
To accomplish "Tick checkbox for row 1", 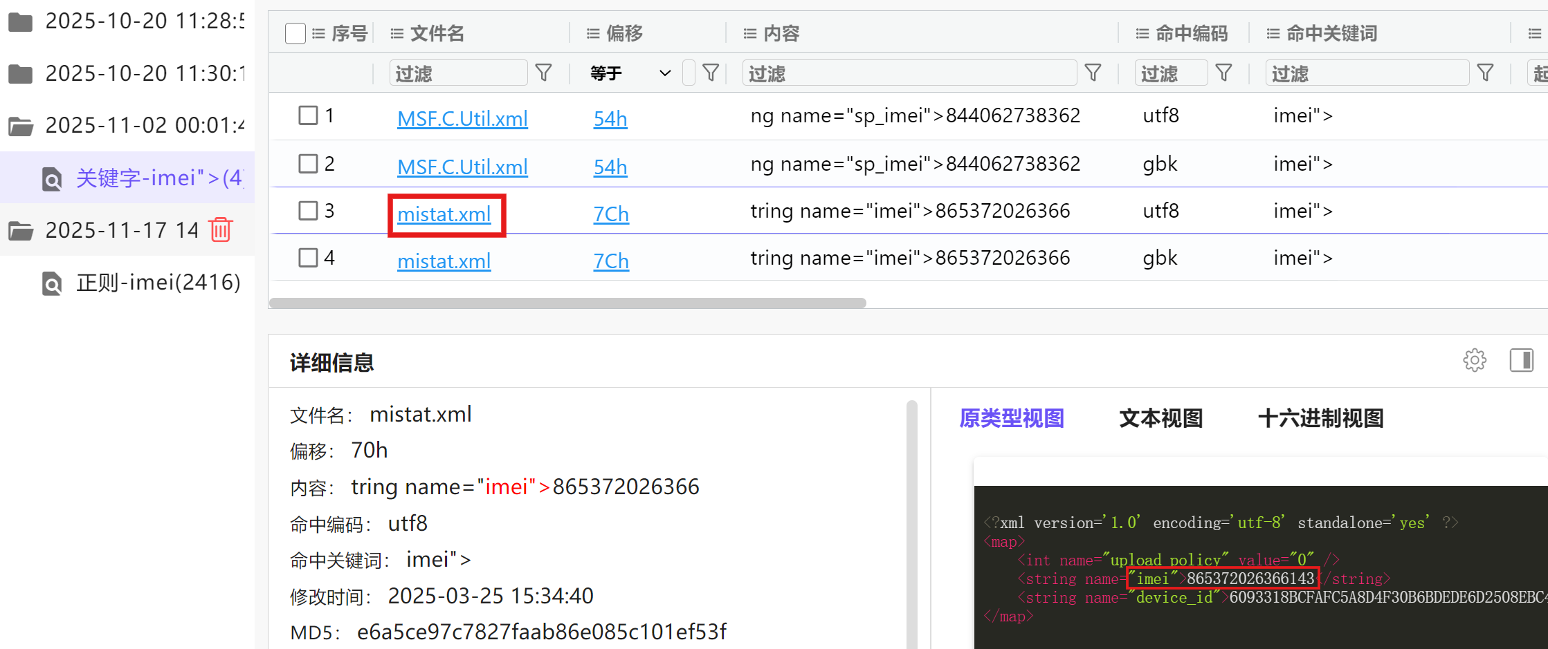I will click(x=308, y=115).
